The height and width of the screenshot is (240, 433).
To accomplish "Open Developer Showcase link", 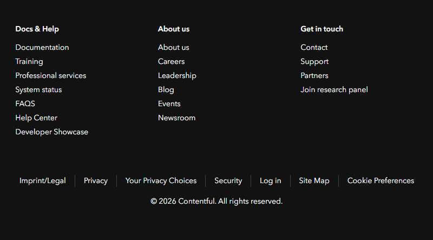I will click(51, 132).
